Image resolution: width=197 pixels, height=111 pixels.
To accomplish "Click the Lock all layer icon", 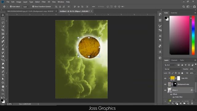I will 182,73.
